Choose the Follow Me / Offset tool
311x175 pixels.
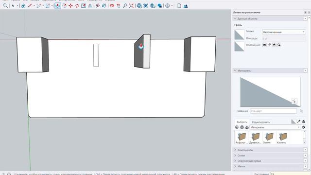(x=64, y=6)
